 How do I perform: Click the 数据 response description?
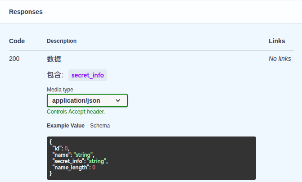54,59
